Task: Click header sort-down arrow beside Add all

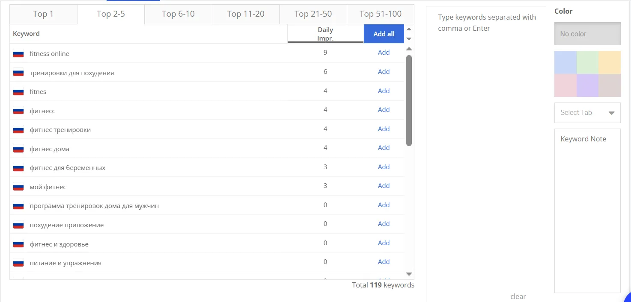Action: coord(409,38)
